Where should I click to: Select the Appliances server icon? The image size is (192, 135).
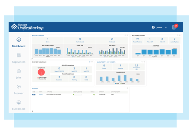click(19, 55)
